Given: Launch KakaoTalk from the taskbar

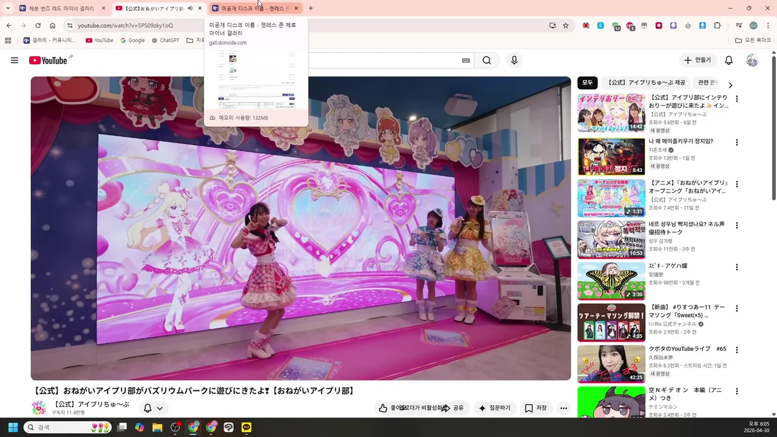Looking at the screenshot, I should point(246,427).
